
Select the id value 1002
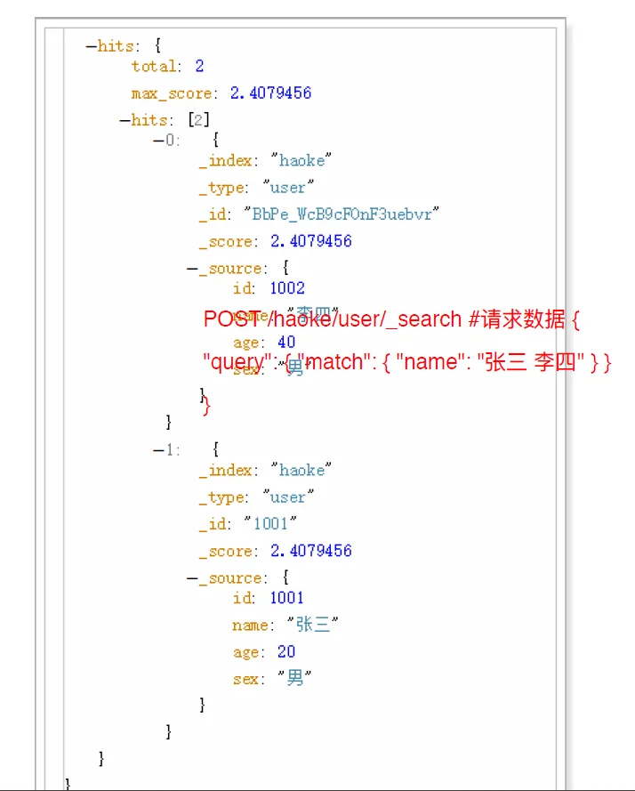(x=287, y=288)
